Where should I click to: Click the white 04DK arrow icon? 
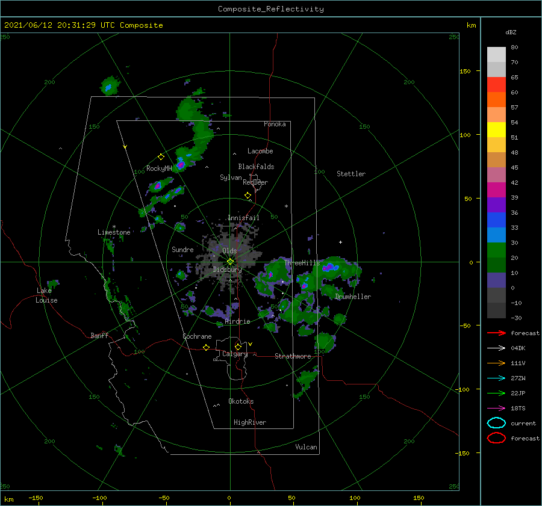(x=496, y=348)
